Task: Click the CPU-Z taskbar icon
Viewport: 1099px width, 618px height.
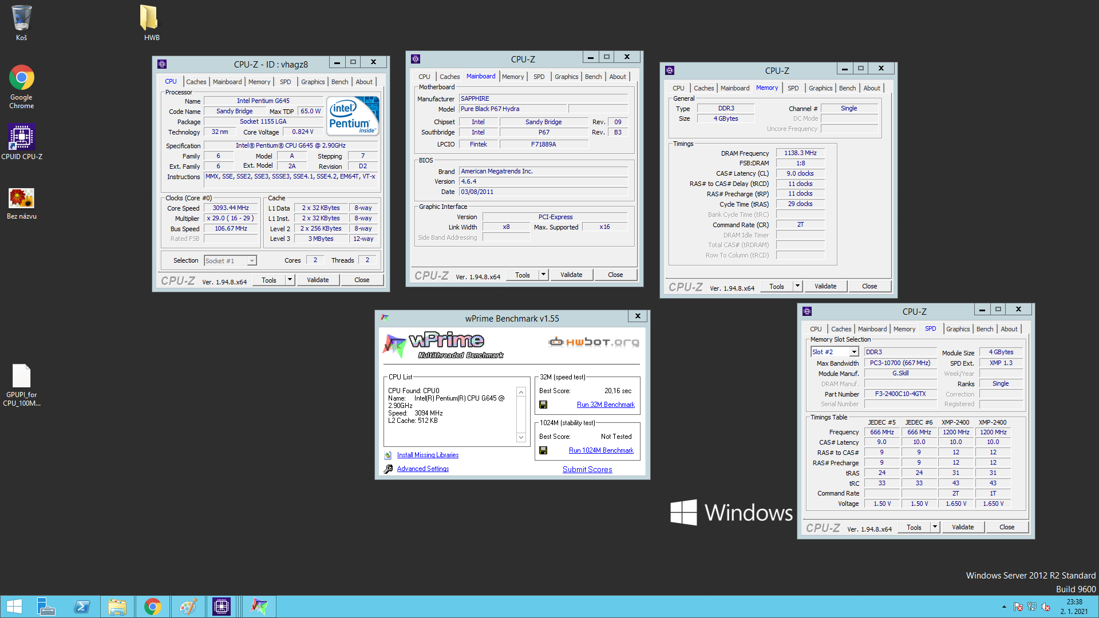Action: 222,607
